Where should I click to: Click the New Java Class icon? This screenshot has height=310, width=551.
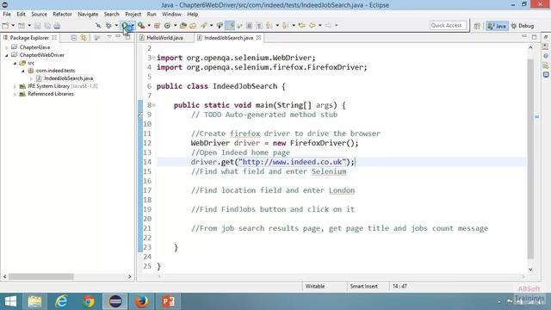168,26
